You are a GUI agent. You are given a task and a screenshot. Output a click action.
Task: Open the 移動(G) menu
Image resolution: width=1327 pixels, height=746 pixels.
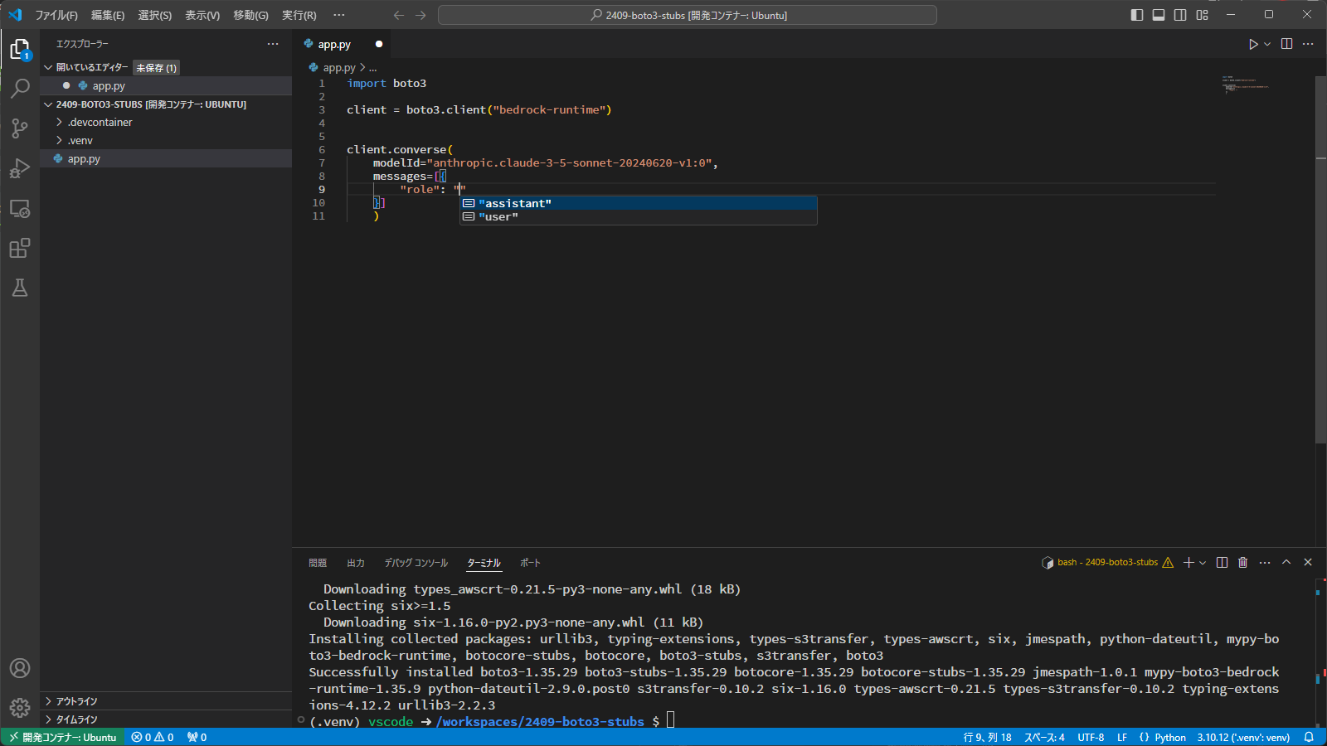point(250,15)
